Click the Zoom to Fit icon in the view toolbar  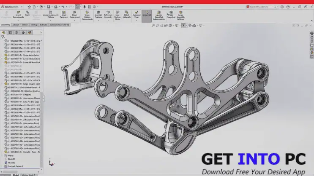pos(153,26)
